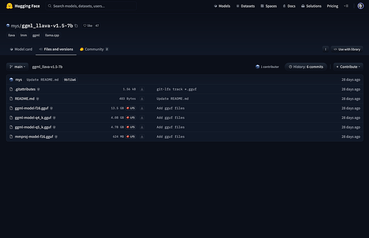Open the ggml-model-q5_k.gguf file

click(33, 127)
